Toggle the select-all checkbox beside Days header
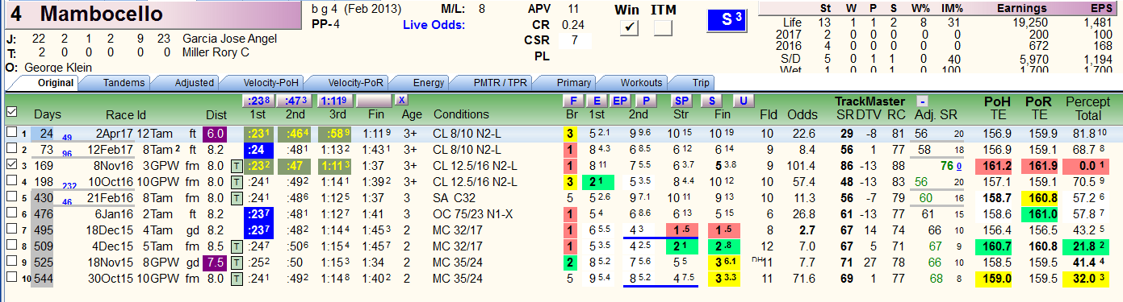This screenshot has width=1123, height=302. click(11, 112)
